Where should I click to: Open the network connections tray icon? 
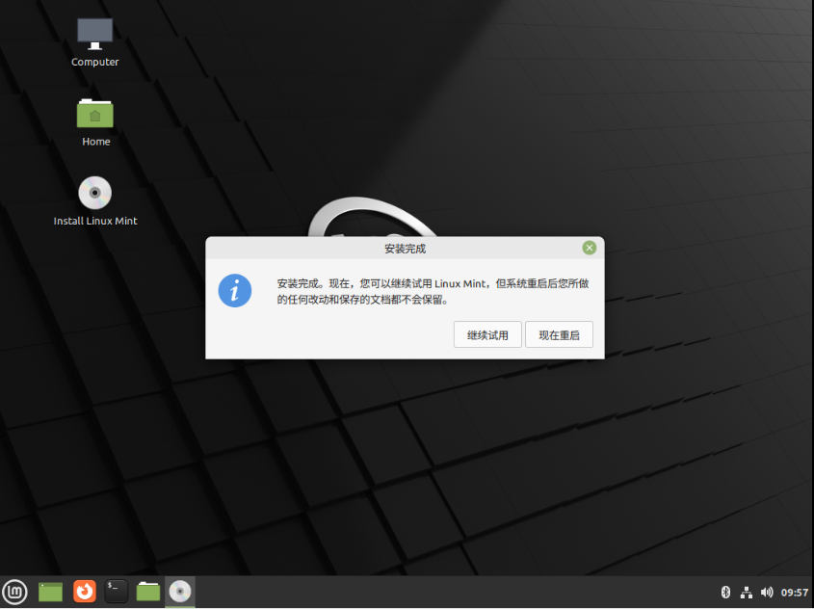pyautogui.click(x=747, y=592)
